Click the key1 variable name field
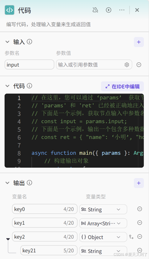Image resolution: width=149 pixels, height=259 pixels. [44, 223]
